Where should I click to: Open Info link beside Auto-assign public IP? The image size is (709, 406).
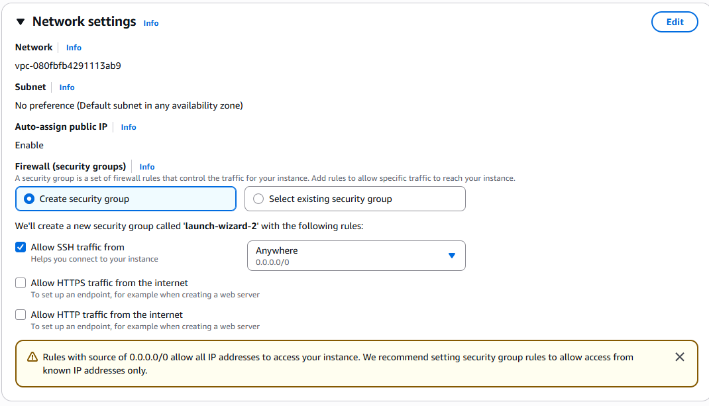[129, 127]
